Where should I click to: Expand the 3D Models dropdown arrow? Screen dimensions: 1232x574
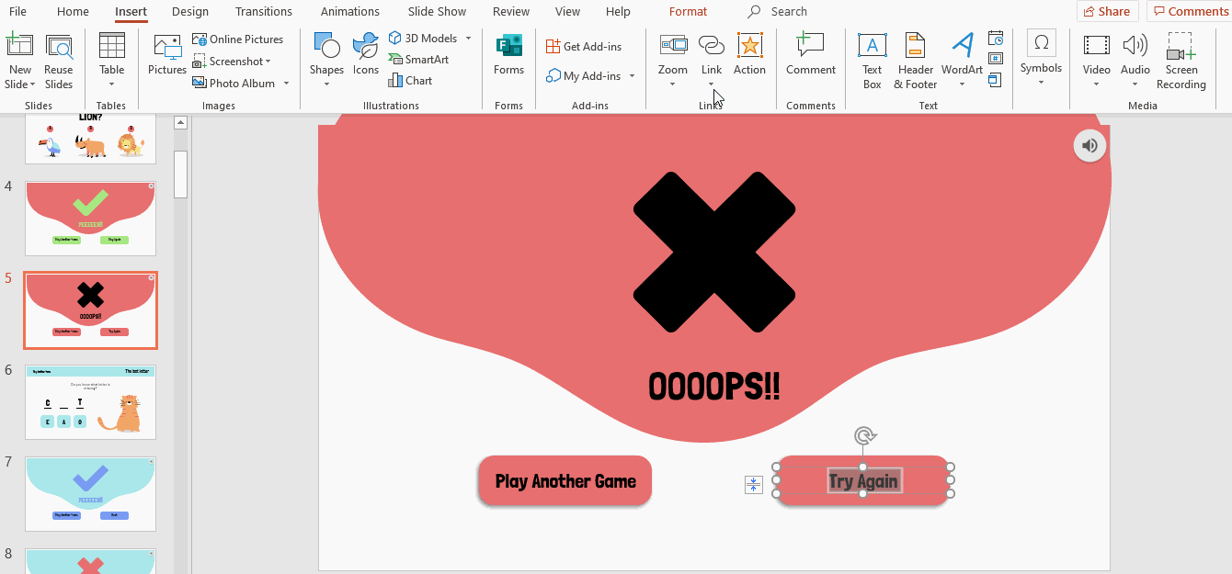coord(468,39)
